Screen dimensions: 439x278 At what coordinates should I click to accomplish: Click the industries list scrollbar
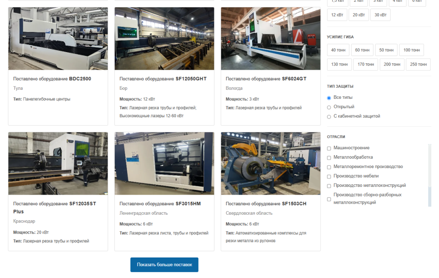pos(430,175)
